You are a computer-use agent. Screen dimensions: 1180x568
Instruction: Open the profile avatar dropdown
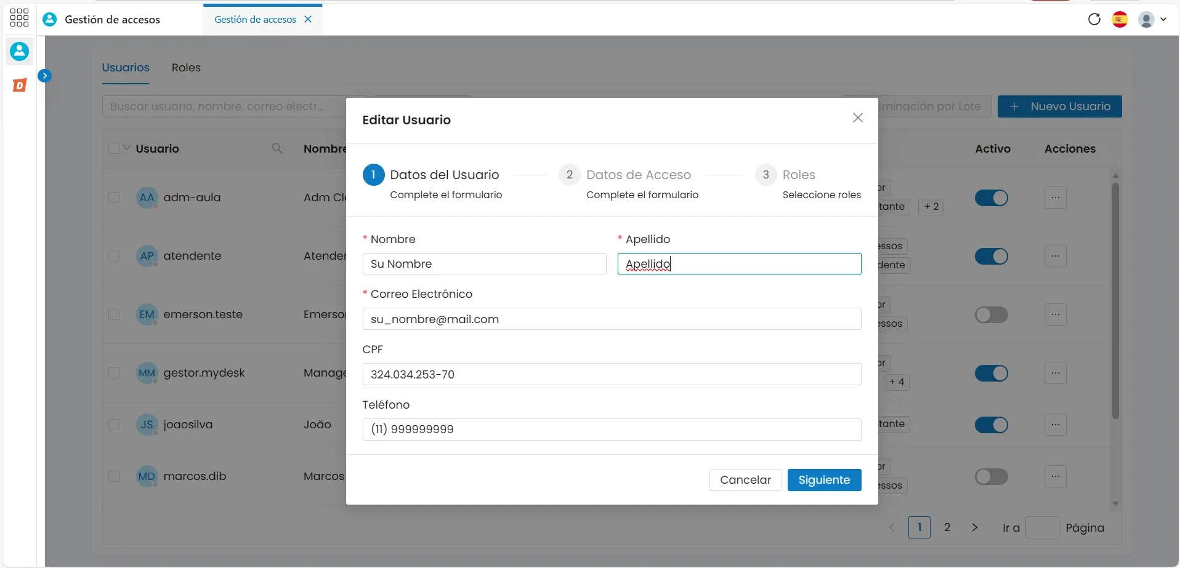click(x=1152, y=19)
